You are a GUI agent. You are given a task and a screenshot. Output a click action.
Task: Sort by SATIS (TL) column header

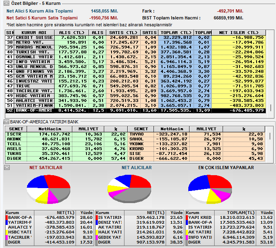pyautogui.click(x=123, y=33)
